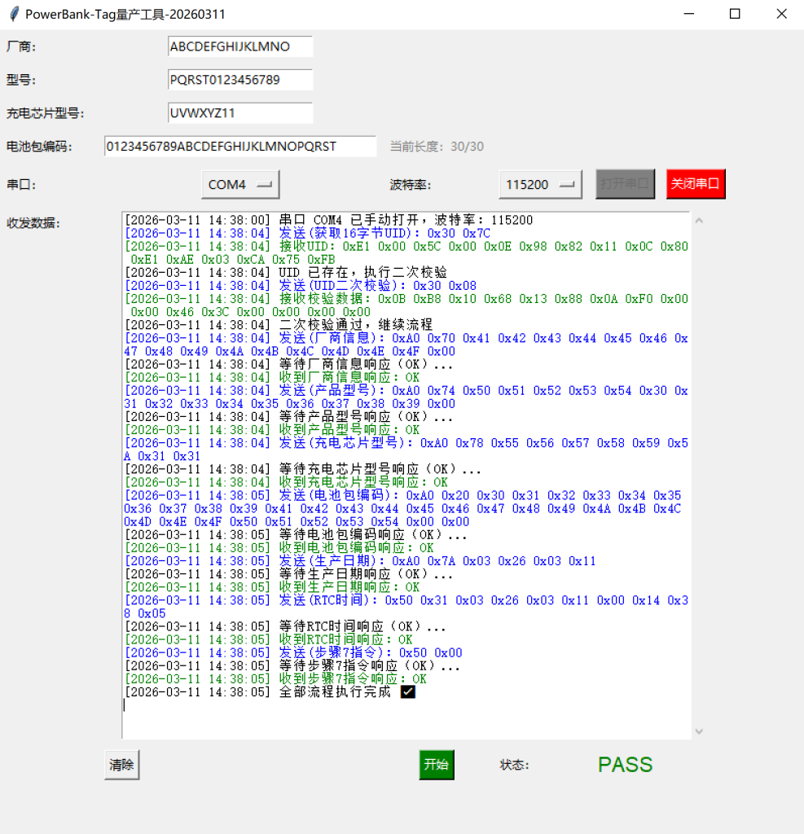
Task: Open the COM4 serial port dropdown
Action: pos(240,185)
